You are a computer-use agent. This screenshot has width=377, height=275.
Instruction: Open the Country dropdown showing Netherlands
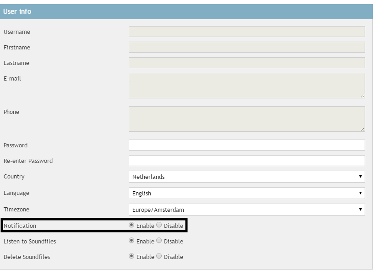click(246, 177)
